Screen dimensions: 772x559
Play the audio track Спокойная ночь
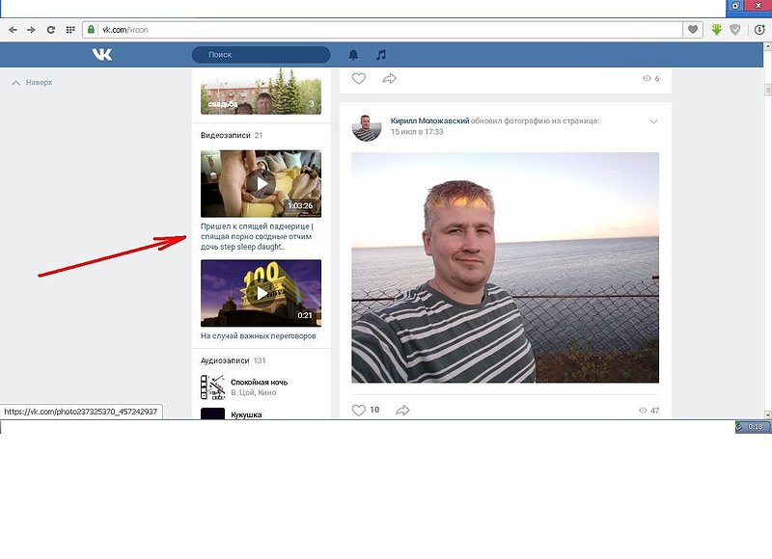212,387
